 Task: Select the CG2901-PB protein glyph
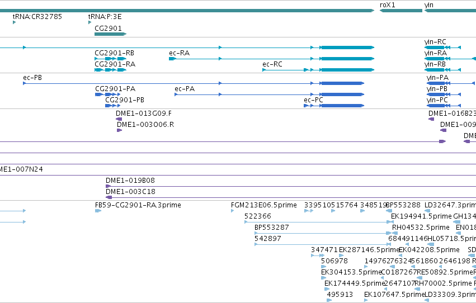pos(112,106)
